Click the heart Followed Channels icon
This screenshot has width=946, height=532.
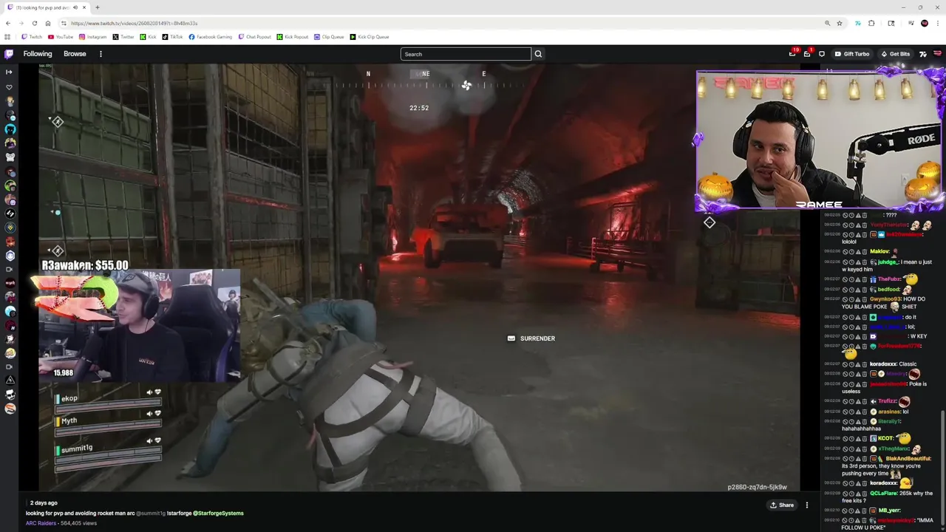pos(9,87)
